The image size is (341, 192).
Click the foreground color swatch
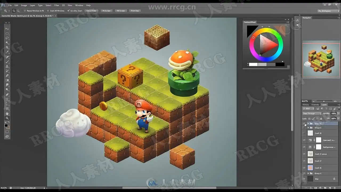(x=6, y=126)
